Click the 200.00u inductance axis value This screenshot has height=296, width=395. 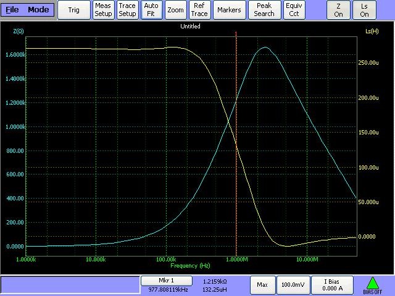tap(368, 97)
